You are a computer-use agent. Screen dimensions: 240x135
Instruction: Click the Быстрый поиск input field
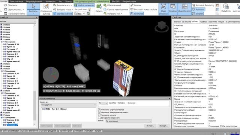pyautogui.click(x=81, y=9)
